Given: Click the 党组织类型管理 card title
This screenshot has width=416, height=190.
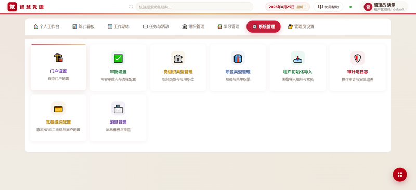Looking at the screenshot, I should pos(178,72).
